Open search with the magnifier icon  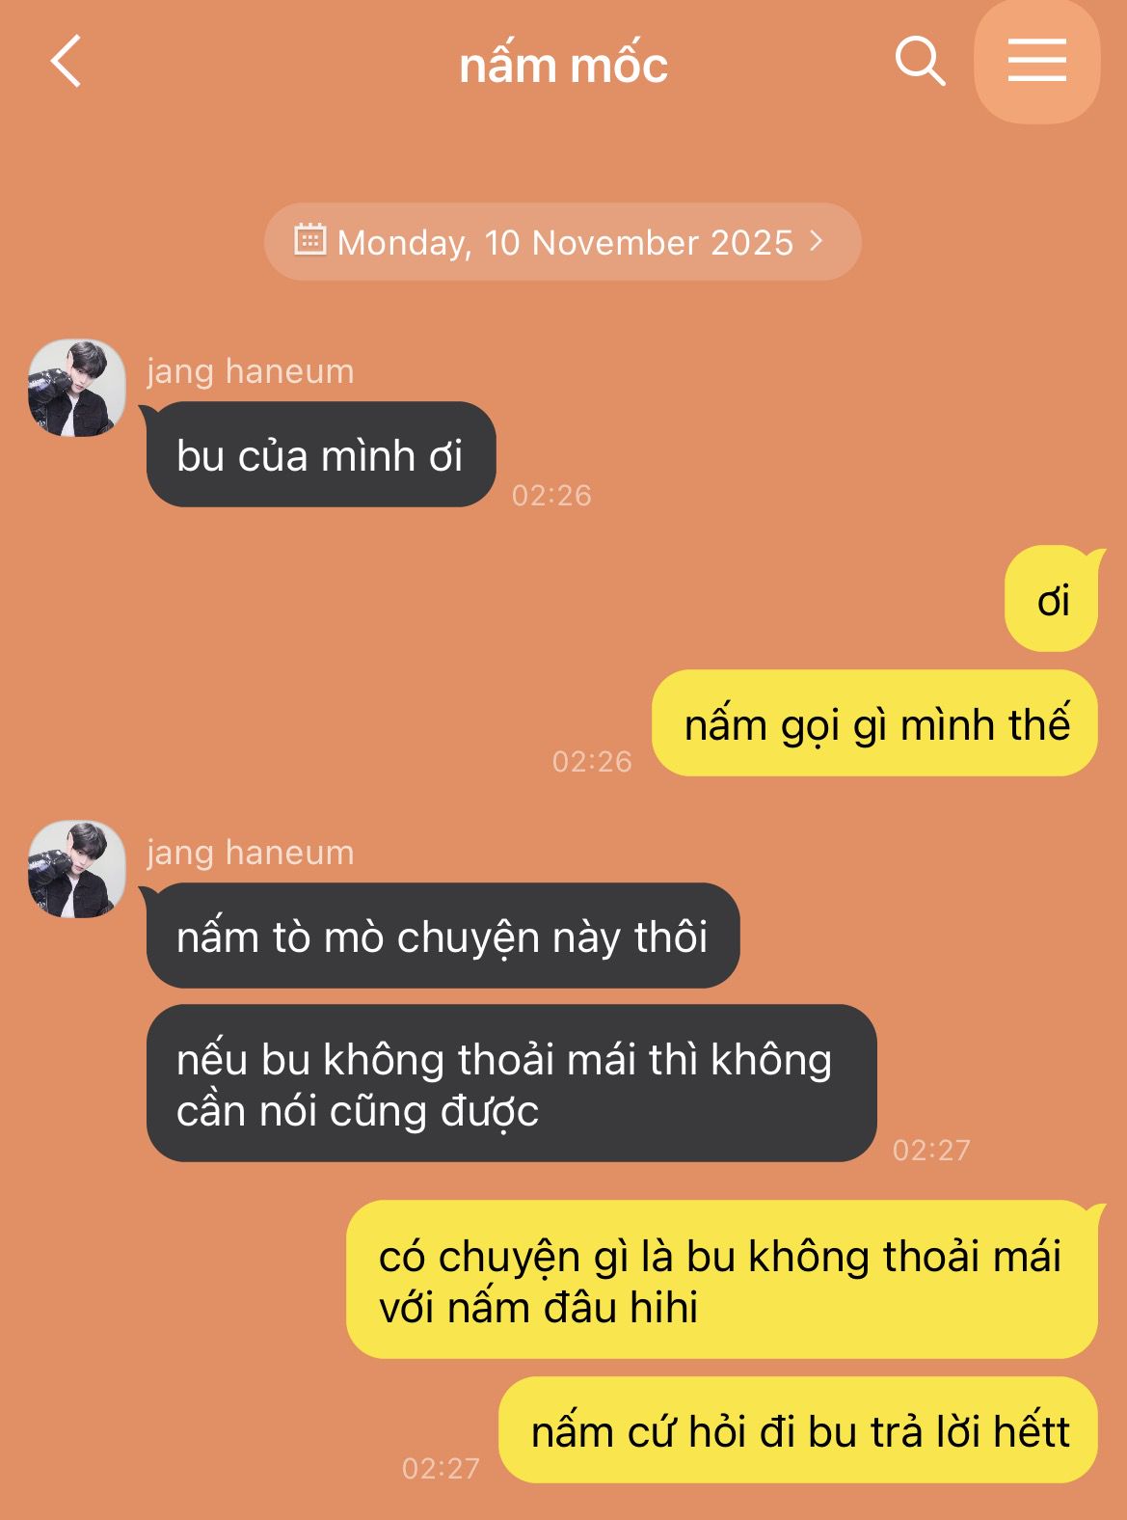tap(920, 62)
